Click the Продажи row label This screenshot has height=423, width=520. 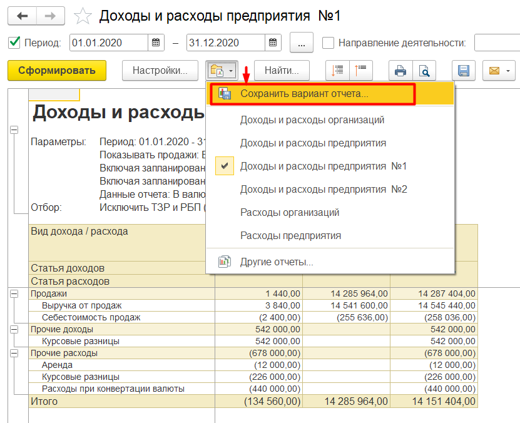49,293
